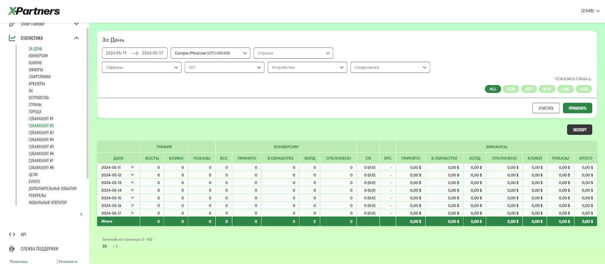
Task: Collapse the Статистика sidebar section
Action: click(x=76, y=38)
